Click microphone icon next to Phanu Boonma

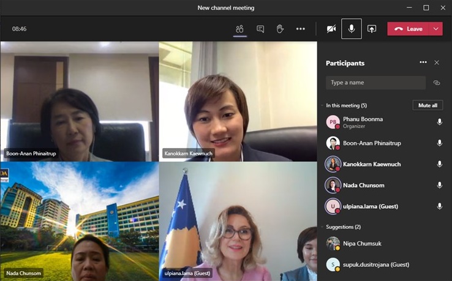[x=439, y=122]
